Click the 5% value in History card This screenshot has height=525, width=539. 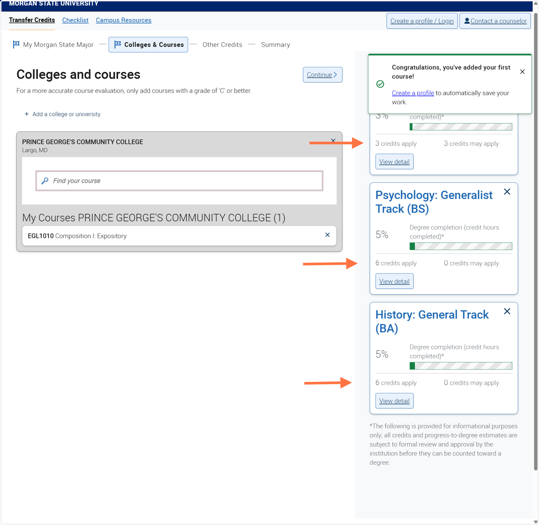click(382, 354)
